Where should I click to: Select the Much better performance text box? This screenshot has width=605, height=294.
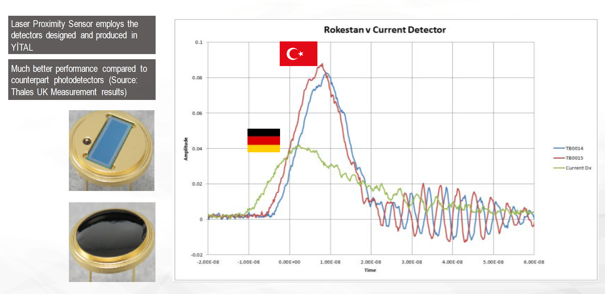click(82, 80)
